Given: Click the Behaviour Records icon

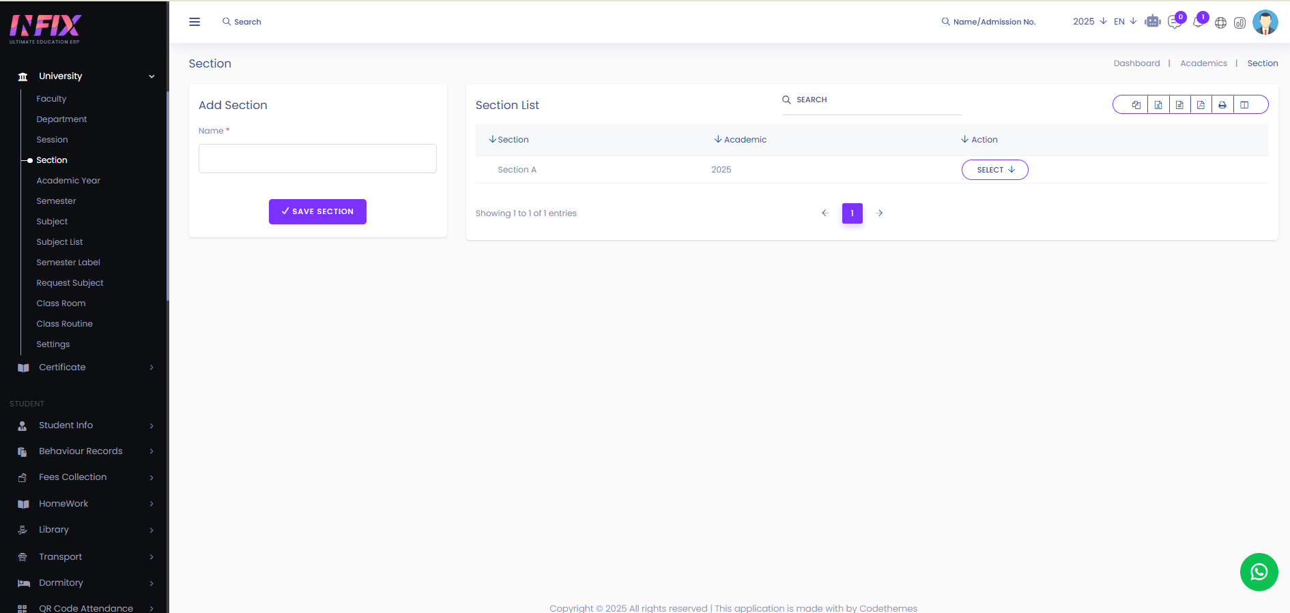Looking at the screenshot, I should pos(23,451).
